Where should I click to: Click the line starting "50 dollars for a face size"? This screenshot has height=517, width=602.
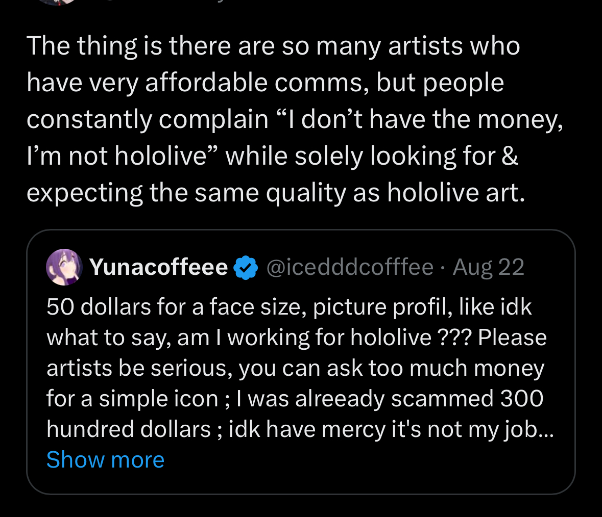click(x=289, y=307)
